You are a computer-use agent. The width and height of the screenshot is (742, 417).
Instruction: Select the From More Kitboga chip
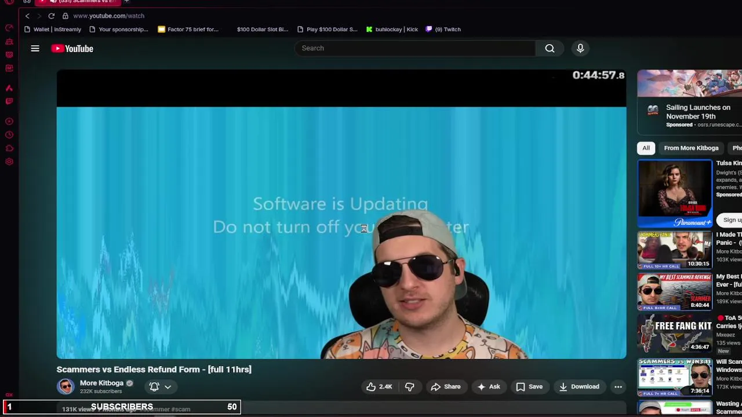[691, 148]
